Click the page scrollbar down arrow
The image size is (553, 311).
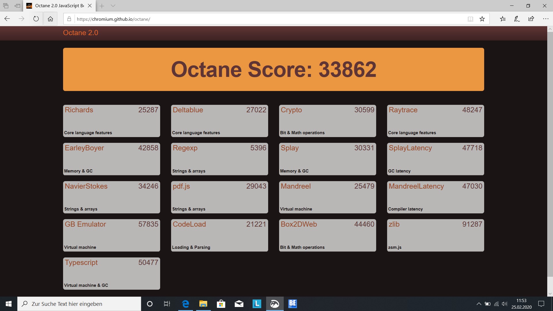(x=550, y=294)
